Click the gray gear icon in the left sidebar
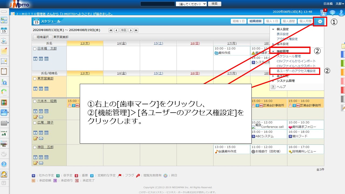This screenshot has width=345, height=194. coord(4,154)
